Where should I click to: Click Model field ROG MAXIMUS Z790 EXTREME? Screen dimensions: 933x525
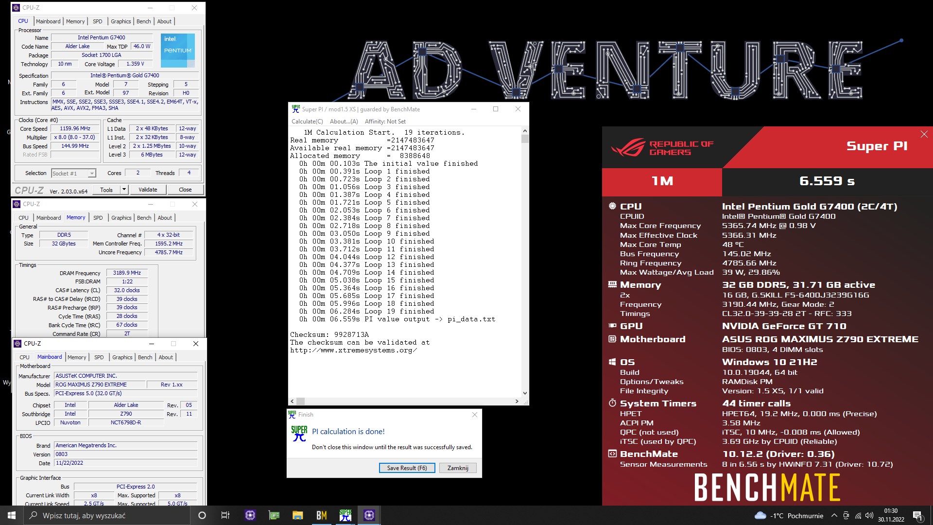[100, 385]
